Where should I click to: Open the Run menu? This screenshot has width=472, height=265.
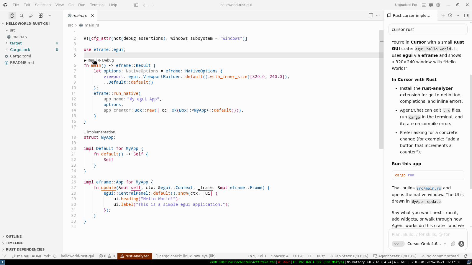tap(82, 5)
